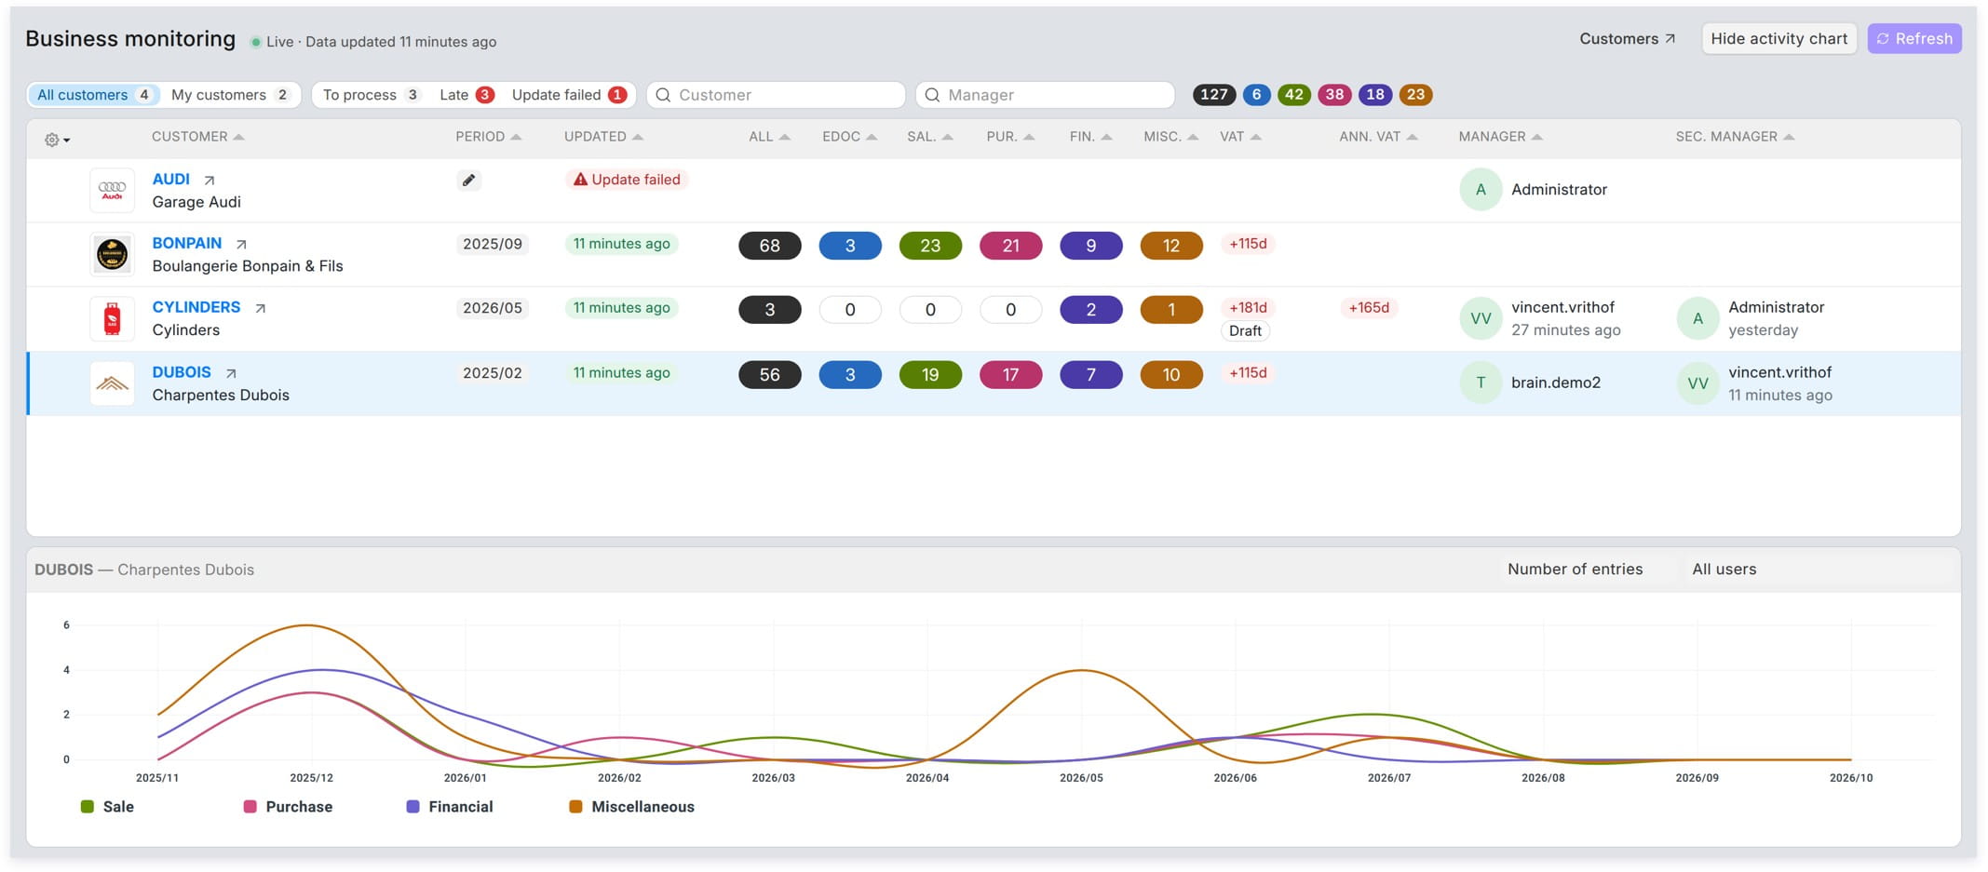This screenshot has width=1988, height=872.
Task: Click the red Cylinders logo icon
Action: (112, 318)
